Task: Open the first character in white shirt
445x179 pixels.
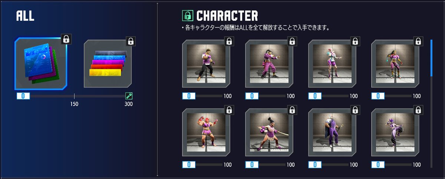Action: [x=207, y=64]
